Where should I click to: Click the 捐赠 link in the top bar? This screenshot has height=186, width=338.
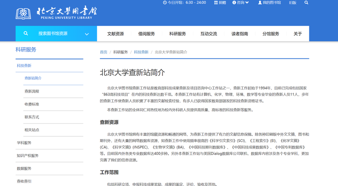[222, 3]
